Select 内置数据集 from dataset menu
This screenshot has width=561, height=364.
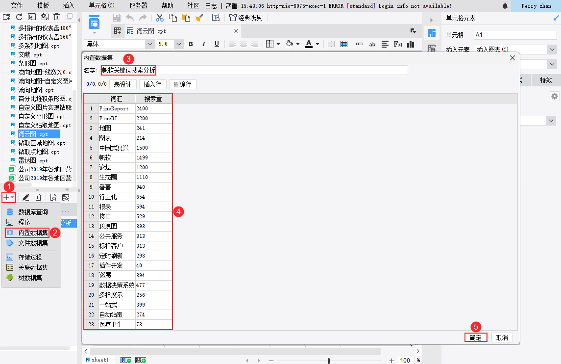(x=28, y=233)
